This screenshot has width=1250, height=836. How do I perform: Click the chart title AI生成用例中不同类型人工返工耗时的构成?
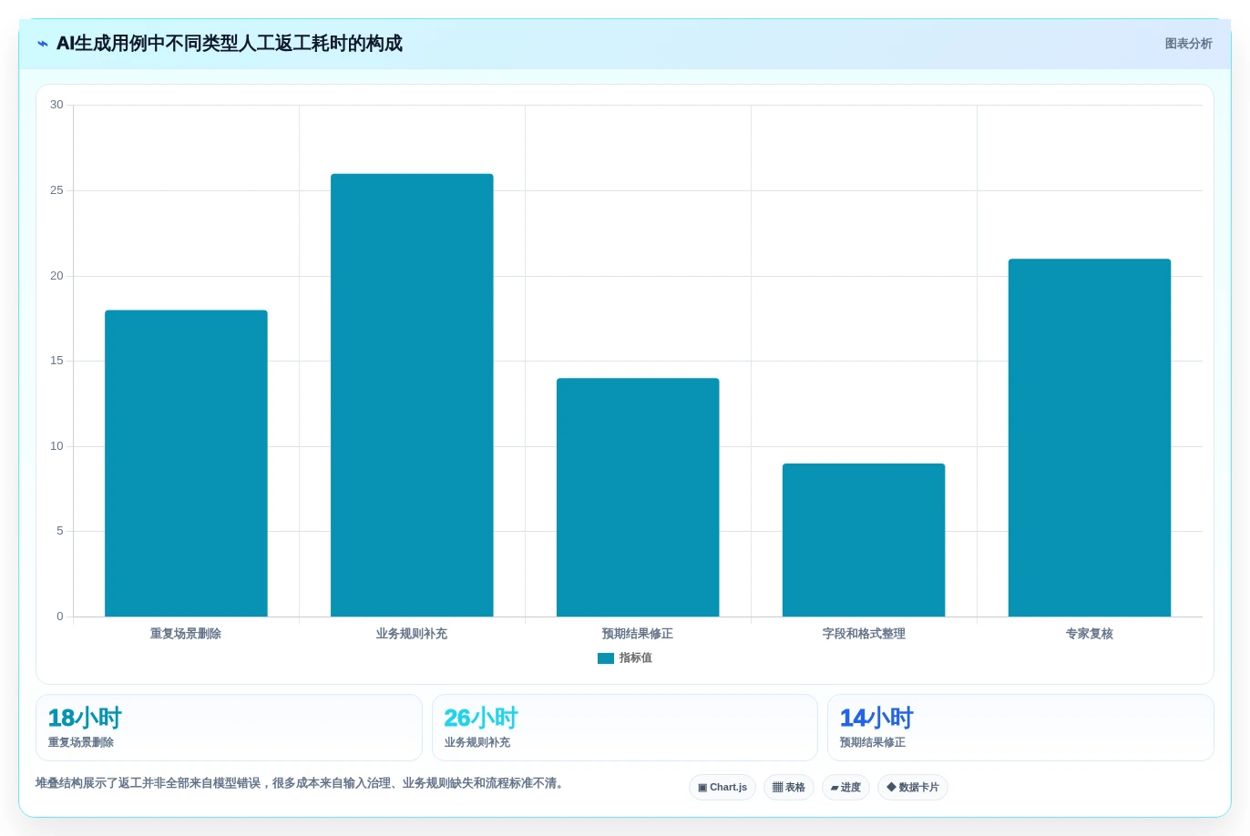pyautogui.click(x=230, y=44)
